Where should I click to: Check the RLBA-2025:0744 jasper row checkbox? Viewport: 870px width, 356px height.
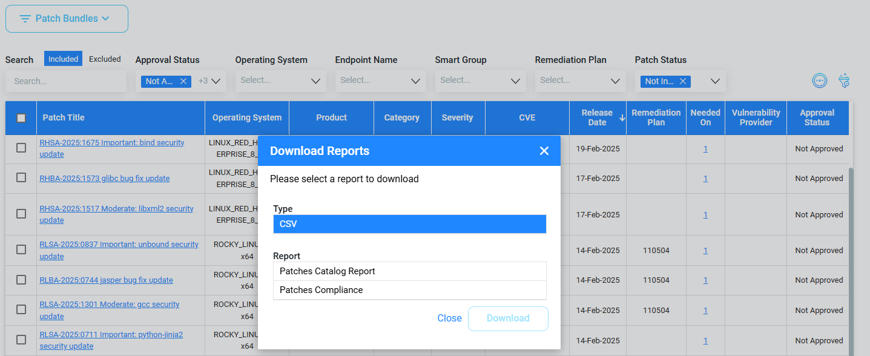coord(21,280)
